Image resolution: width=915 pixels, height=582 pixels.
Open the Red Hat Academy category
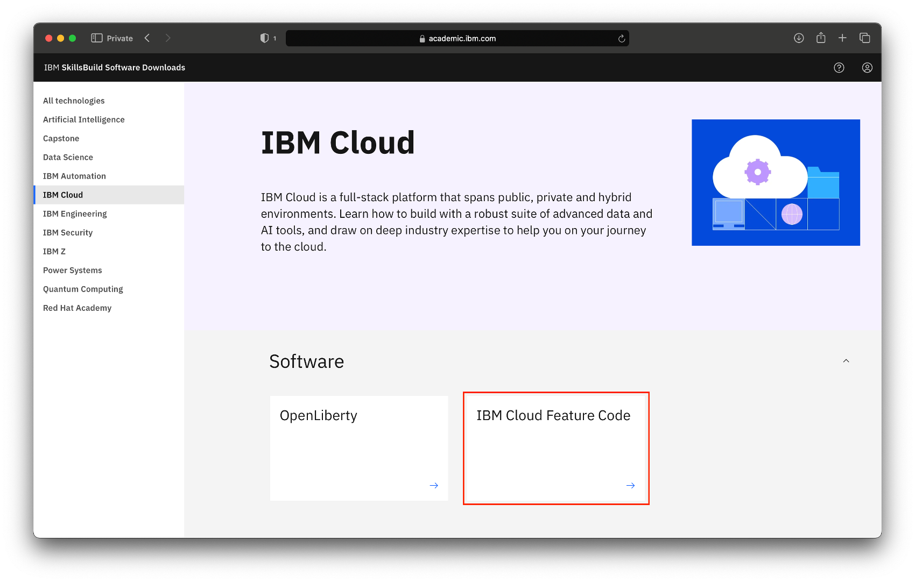[109, 308]
